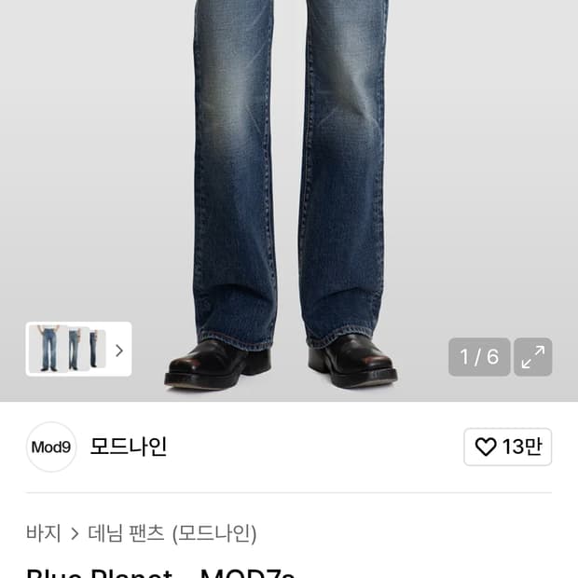Tap the 1 / 6 image counter badge
578x578 pixels.
[x=479, y=357]
